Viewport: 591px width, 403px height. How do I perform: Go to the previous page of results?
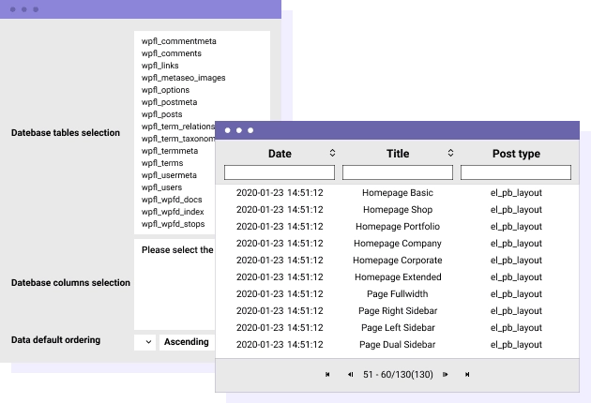[351, 374]
